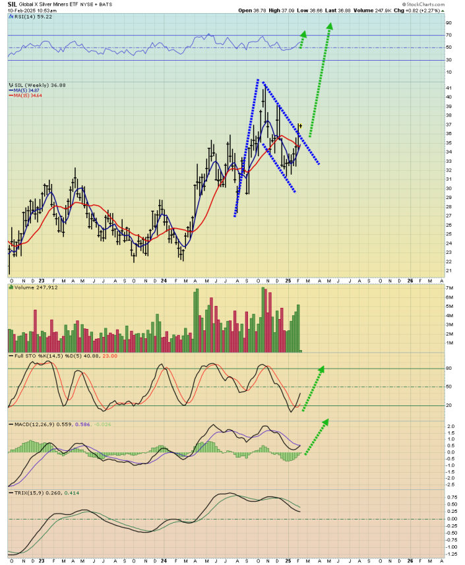Click the 21 price axis label
Screen dimensions: 465x565
coord(449,271)
